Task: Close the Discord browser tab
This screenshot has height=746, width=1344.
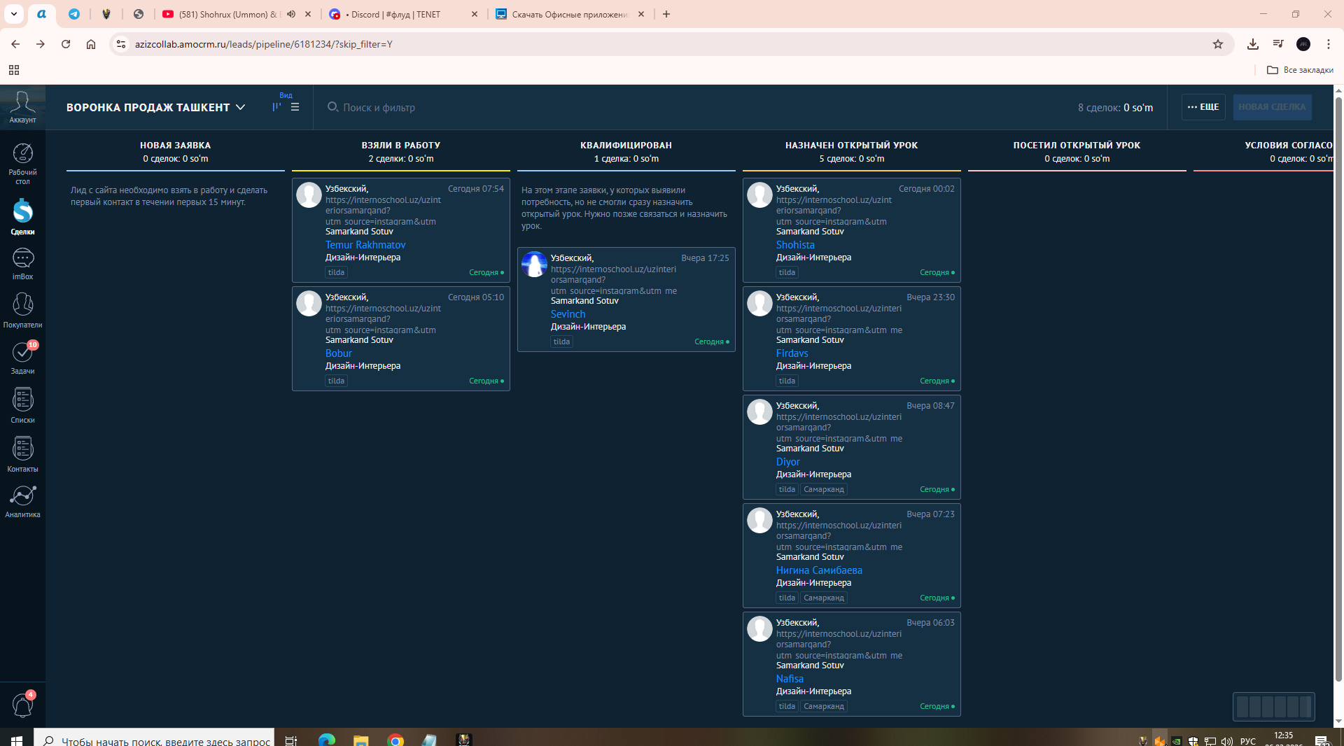Action: click(475, 14)
